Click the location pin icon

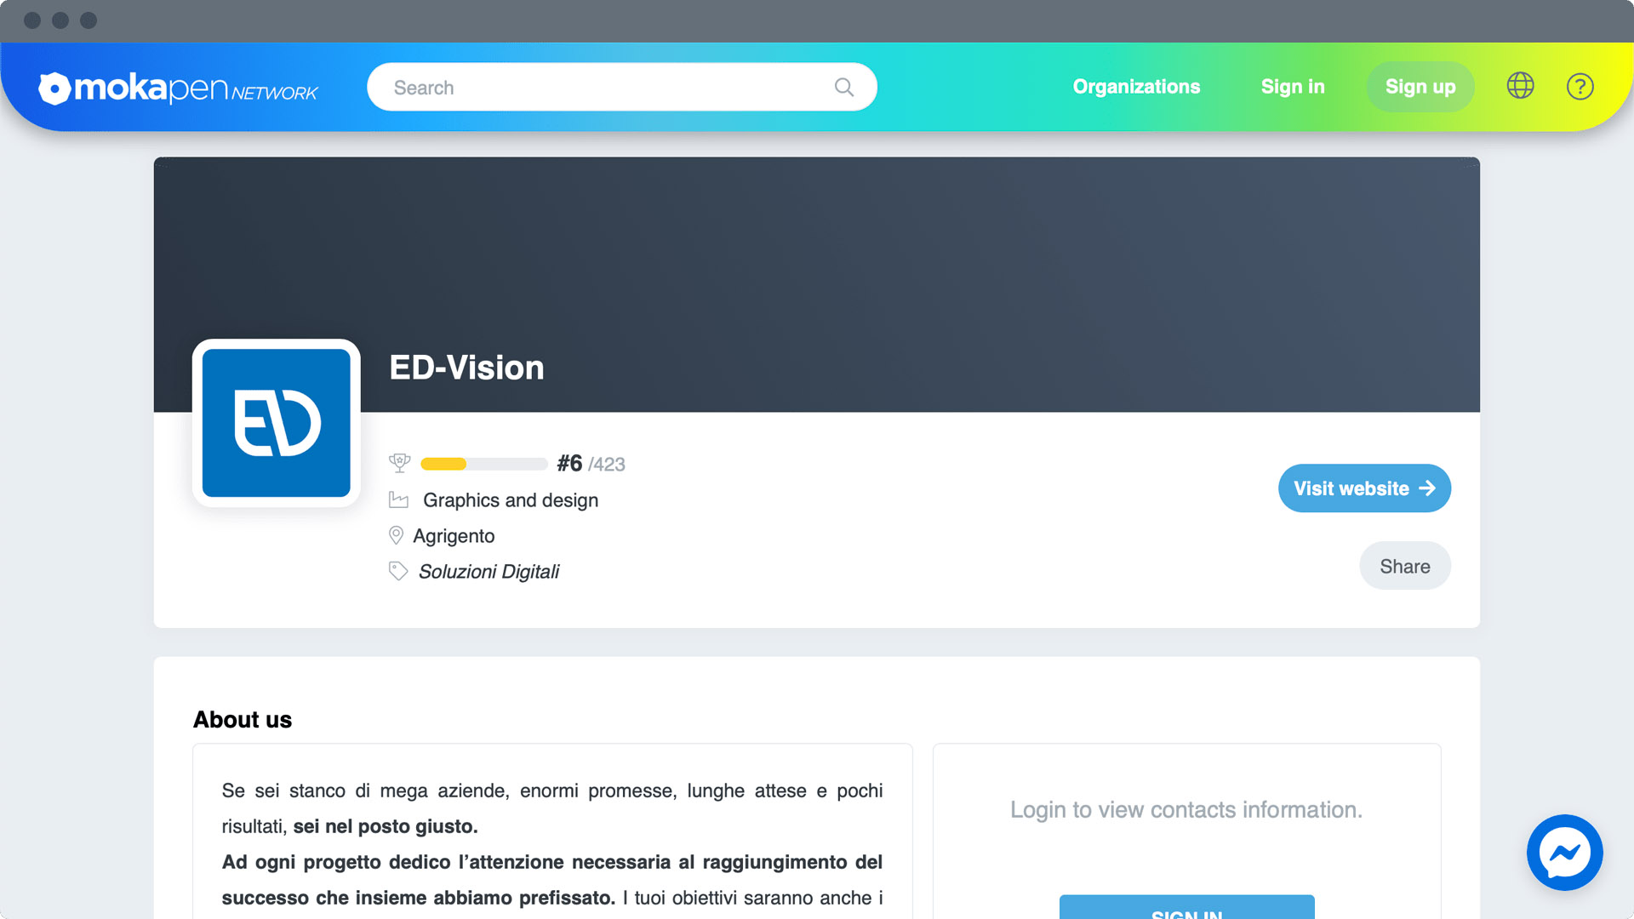pos(396,535)
